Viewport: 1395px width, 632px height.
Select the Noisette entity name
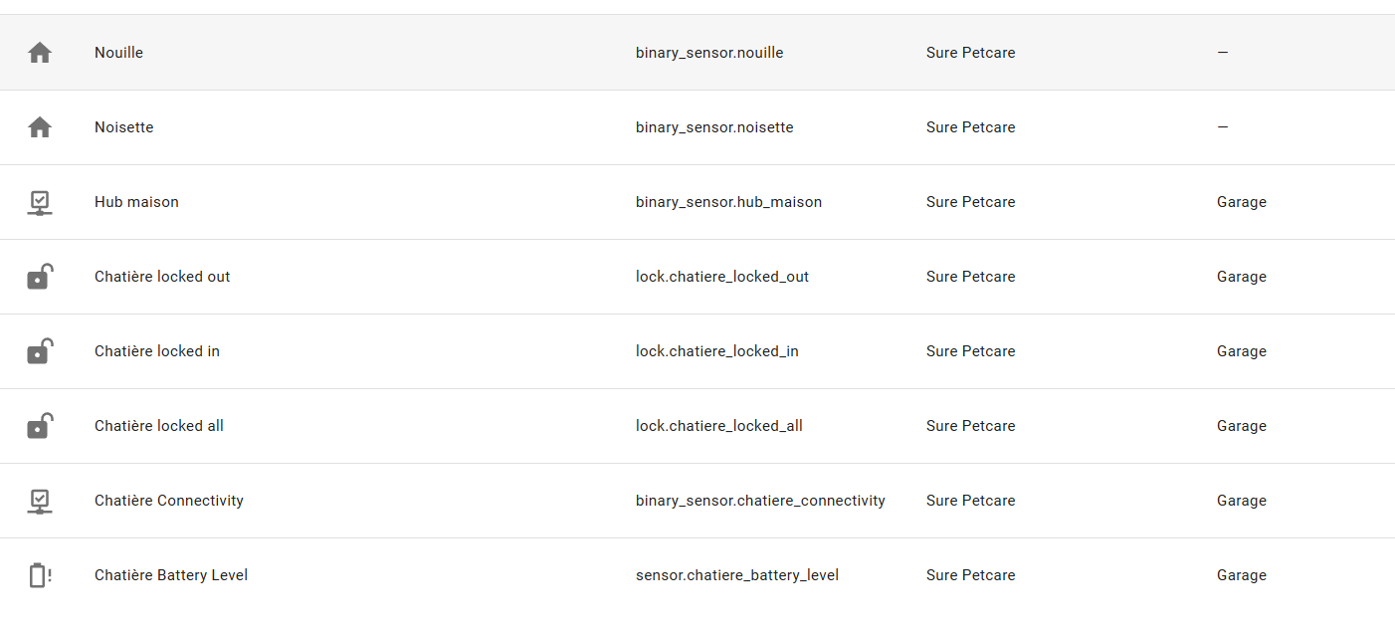pyautogui.click(x=123, y=127)
